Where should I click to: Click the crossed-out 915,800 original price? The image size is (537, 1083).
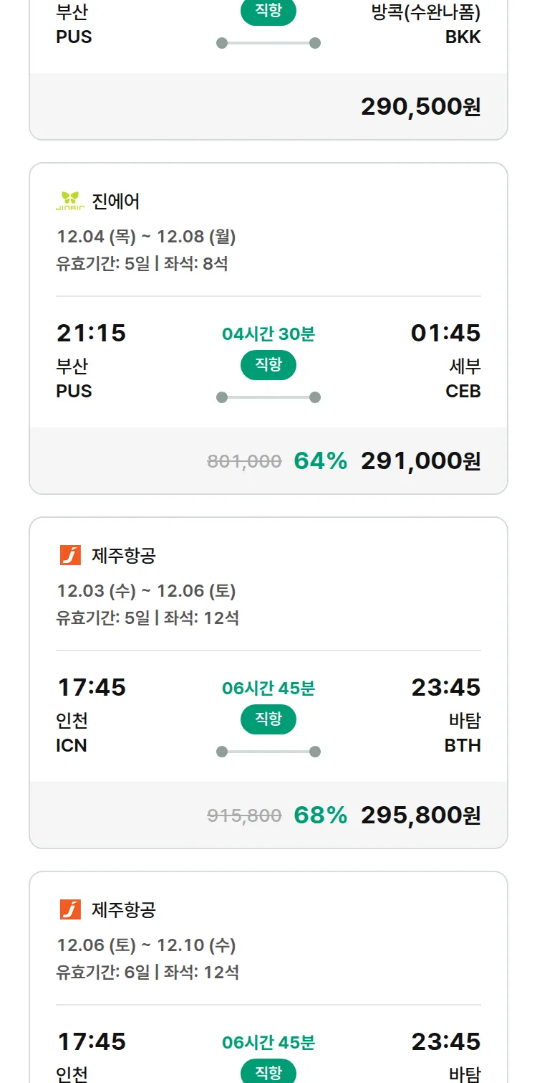pyautogui.click(x=244, y=815)
